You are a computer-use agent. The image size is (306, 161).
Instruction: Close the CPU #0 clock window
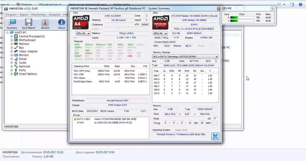tap(273, 9)
